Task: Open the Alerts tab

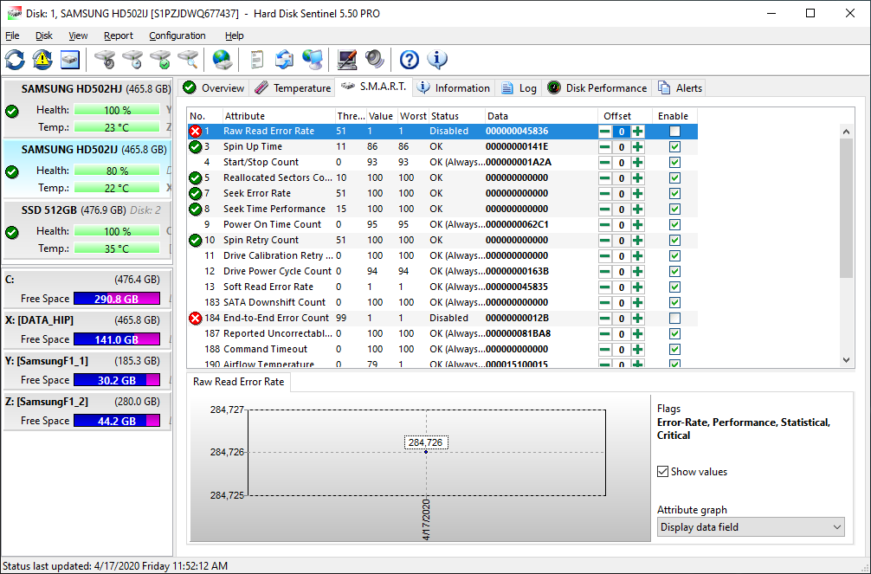Action: (x=680, y=87)
